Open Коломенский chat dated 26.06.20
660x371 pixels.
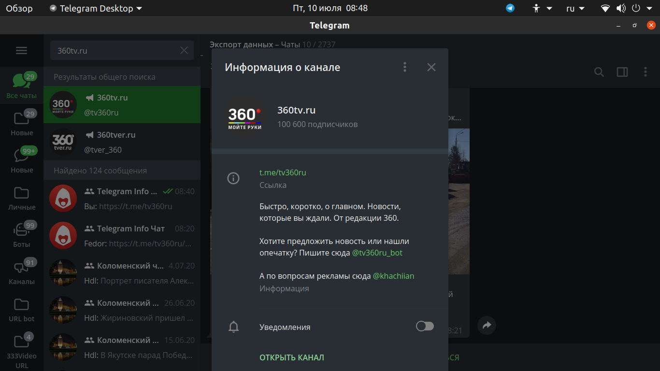click(122, 310)
